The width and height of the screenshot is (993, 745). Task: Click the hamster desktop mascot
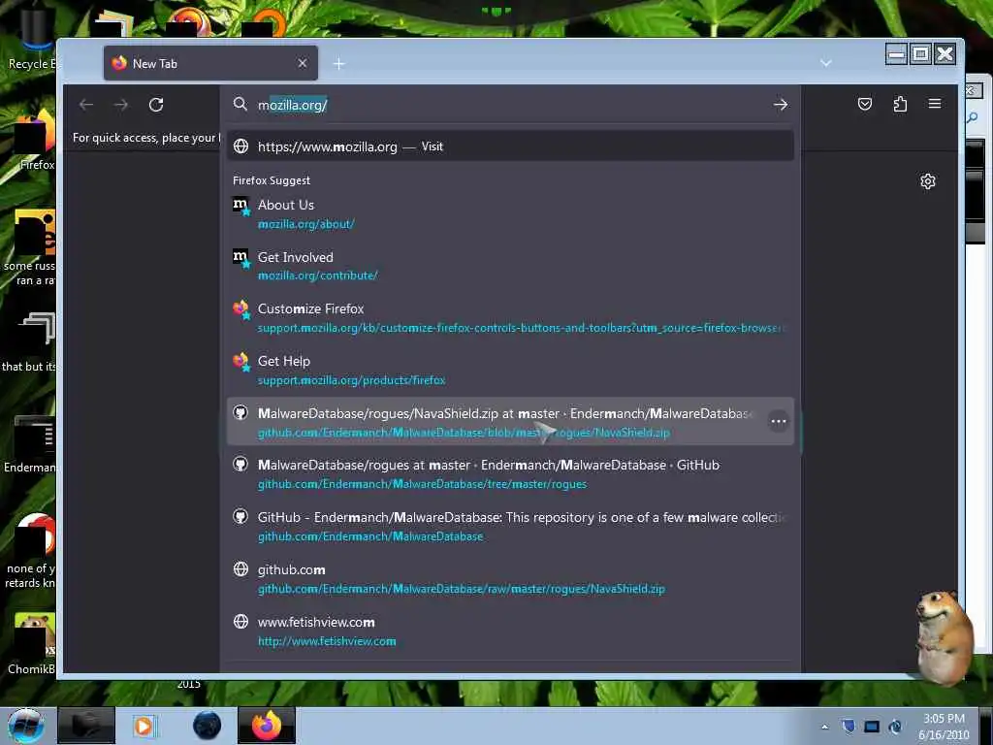pyautogui.click(x=945, y=636)
